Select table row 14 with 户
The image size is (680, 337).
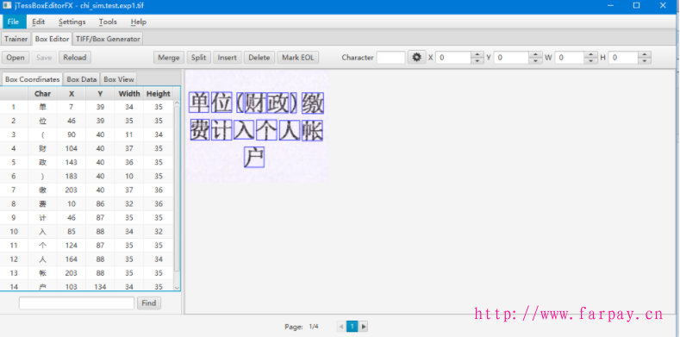[x=86, y=287]
